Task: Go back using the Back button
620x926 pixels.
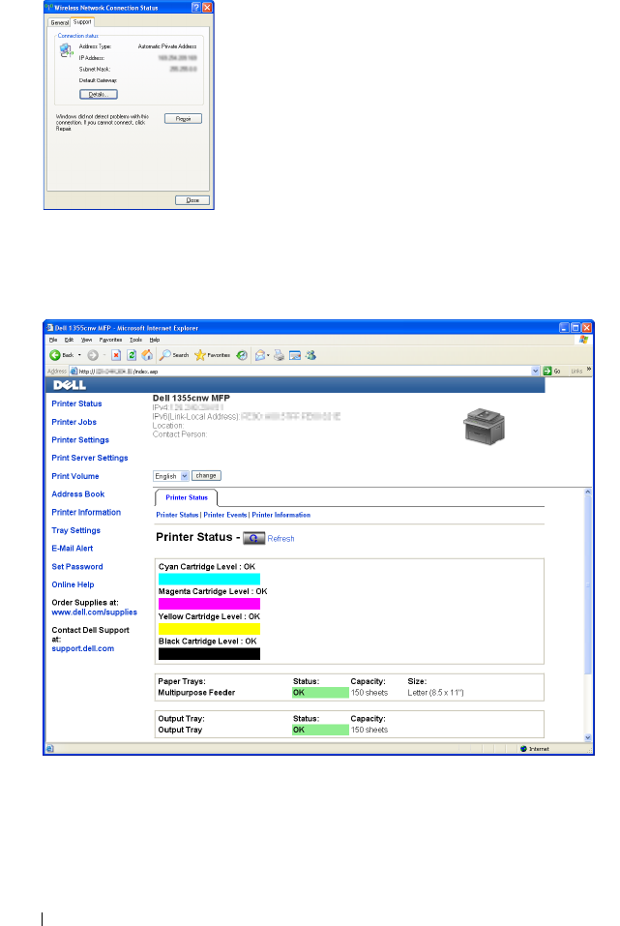Action: point(61,355)
